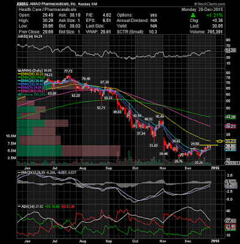Click the 2016 label below the ADX panel
Image resolution: width=240 pixels, height=244 pixels.
(215, 241)
